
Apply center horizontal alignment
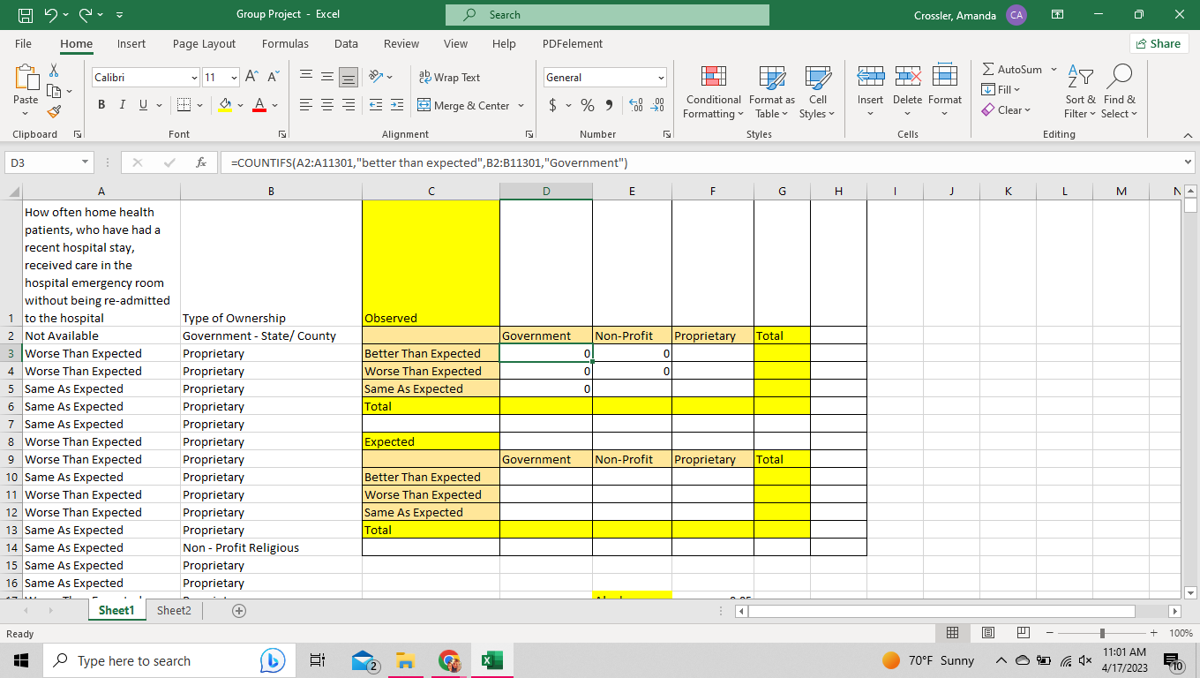[x=327, y=105]
